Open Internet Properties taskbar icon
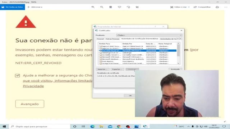 point(145,126)
